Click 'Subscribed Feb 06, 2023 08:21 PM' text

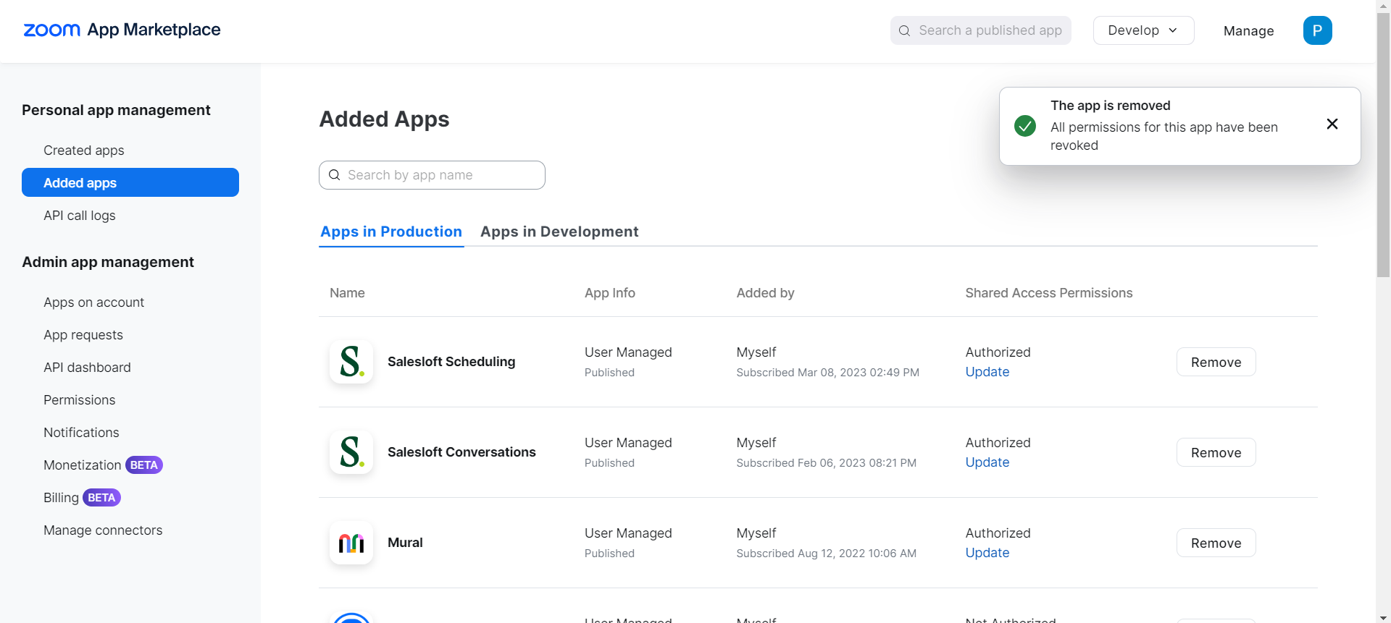coord(826,463)
